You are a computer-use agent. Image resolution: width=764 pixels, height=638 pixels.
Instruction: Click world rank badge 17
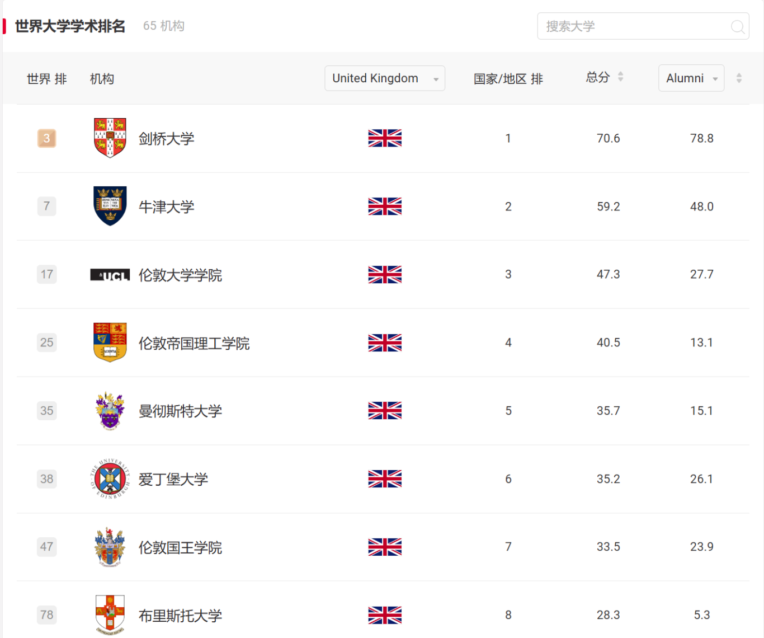[47, 274]
